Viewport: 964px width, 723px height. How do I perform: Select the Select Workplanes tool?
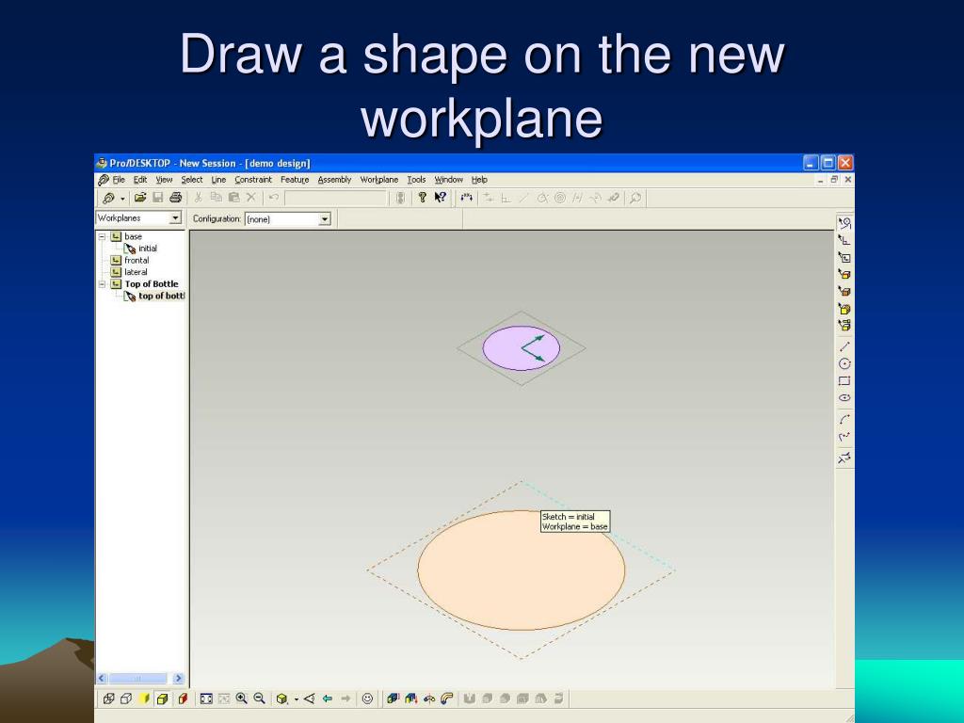click(x=844, y=258)
